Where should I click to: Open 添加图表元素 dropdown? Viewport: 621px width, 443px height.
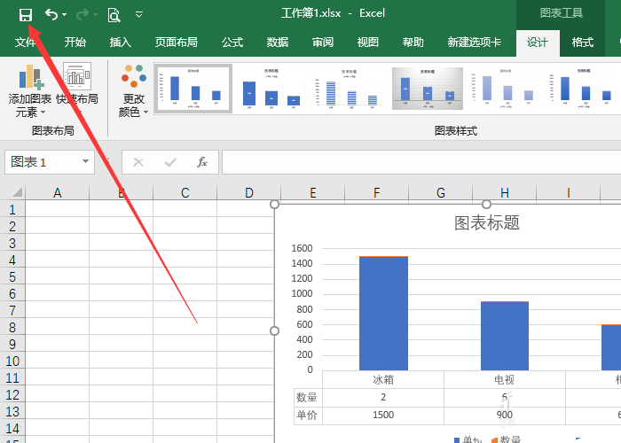pos(30,91)
